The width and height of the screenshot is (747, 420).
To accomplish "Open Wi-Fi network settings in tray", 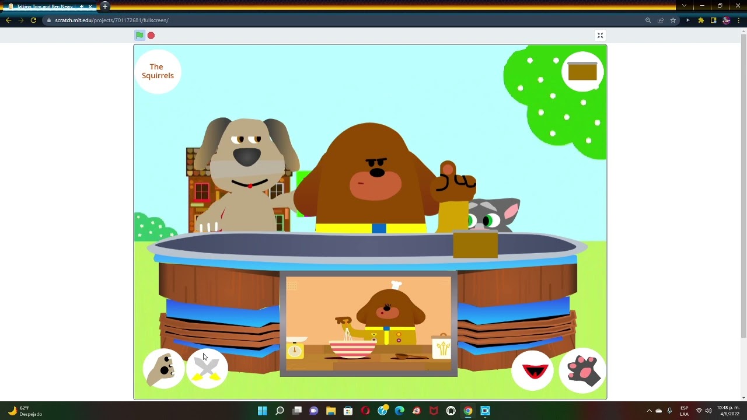I will [699, 411].
